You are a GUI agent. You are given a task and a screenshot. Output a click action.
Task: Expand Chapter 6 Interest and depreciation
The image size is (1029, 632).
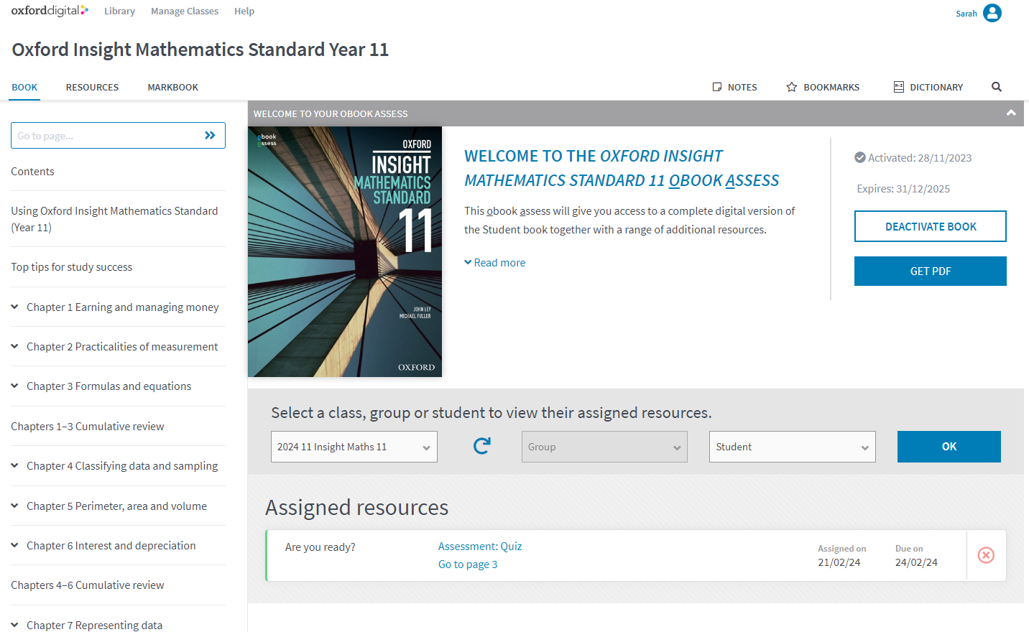pos(14,545)
